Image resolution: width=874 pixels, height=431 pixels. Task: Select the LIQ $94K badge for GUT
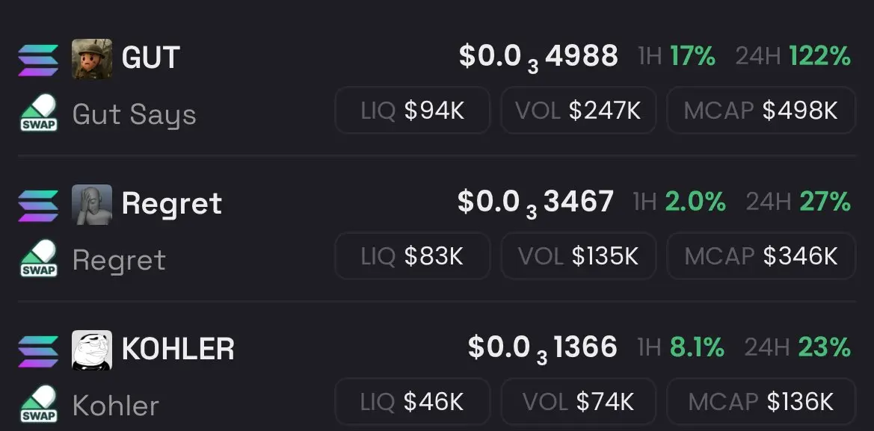coord(413,111)
